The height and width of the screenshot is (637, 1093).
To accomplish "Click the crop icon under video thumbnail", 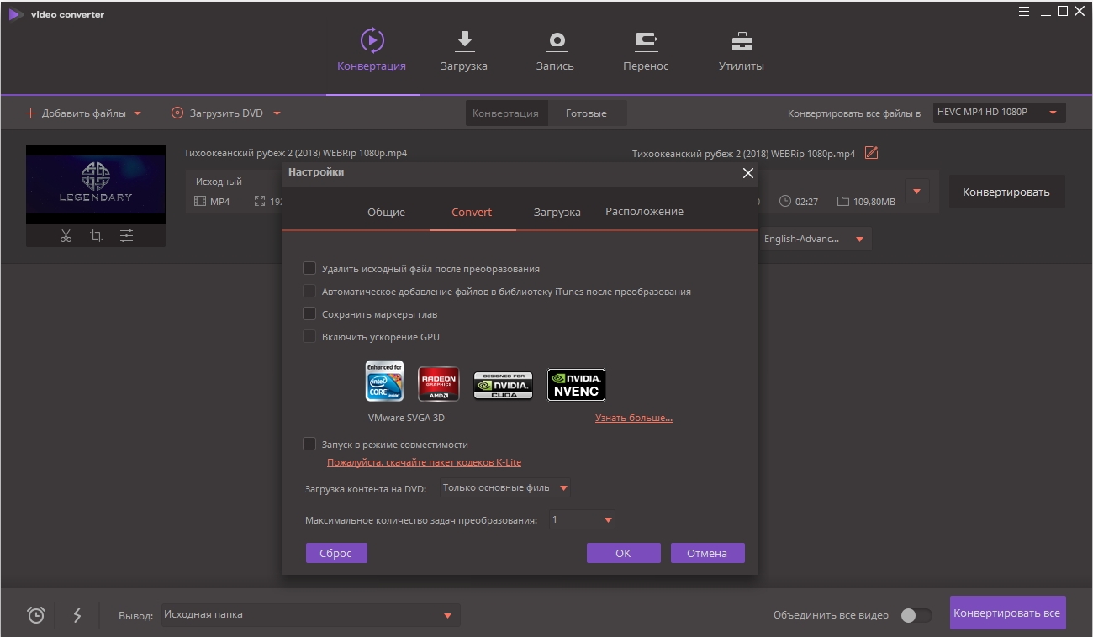I will (97, 236).
